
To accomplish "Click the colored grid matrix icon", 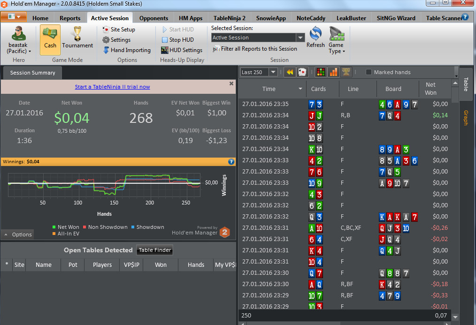I will pos(321,72).
